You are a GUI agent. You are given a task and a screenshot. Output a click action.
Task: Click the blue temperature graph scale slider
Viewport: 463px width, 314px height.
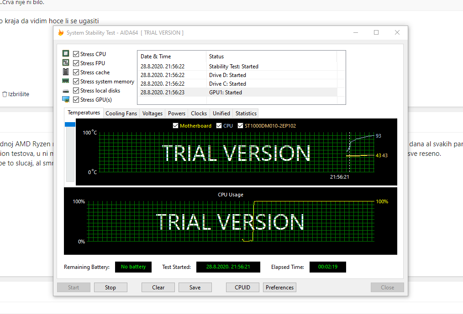click(x=70, y=124)
